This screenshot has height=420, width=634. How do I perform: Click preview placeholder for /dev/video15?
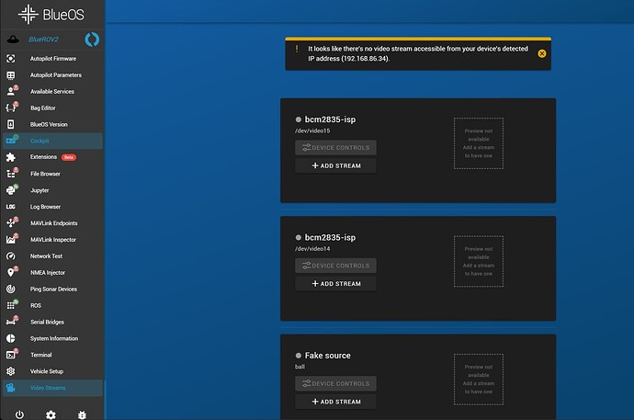(x=478, y=142)
